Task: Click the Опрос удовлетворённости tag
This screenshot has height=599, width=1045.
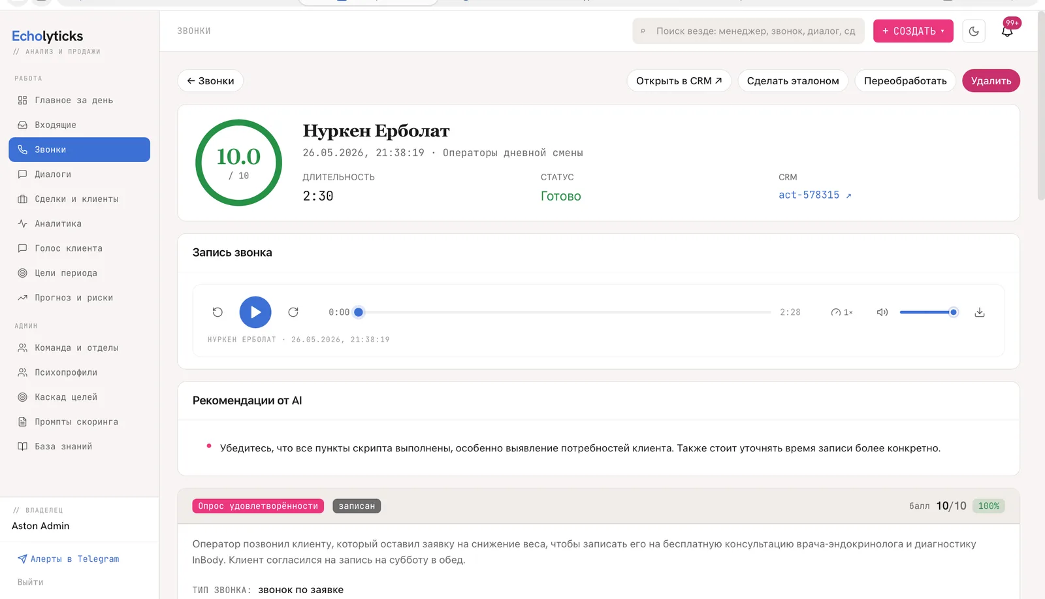Action: 258,506
